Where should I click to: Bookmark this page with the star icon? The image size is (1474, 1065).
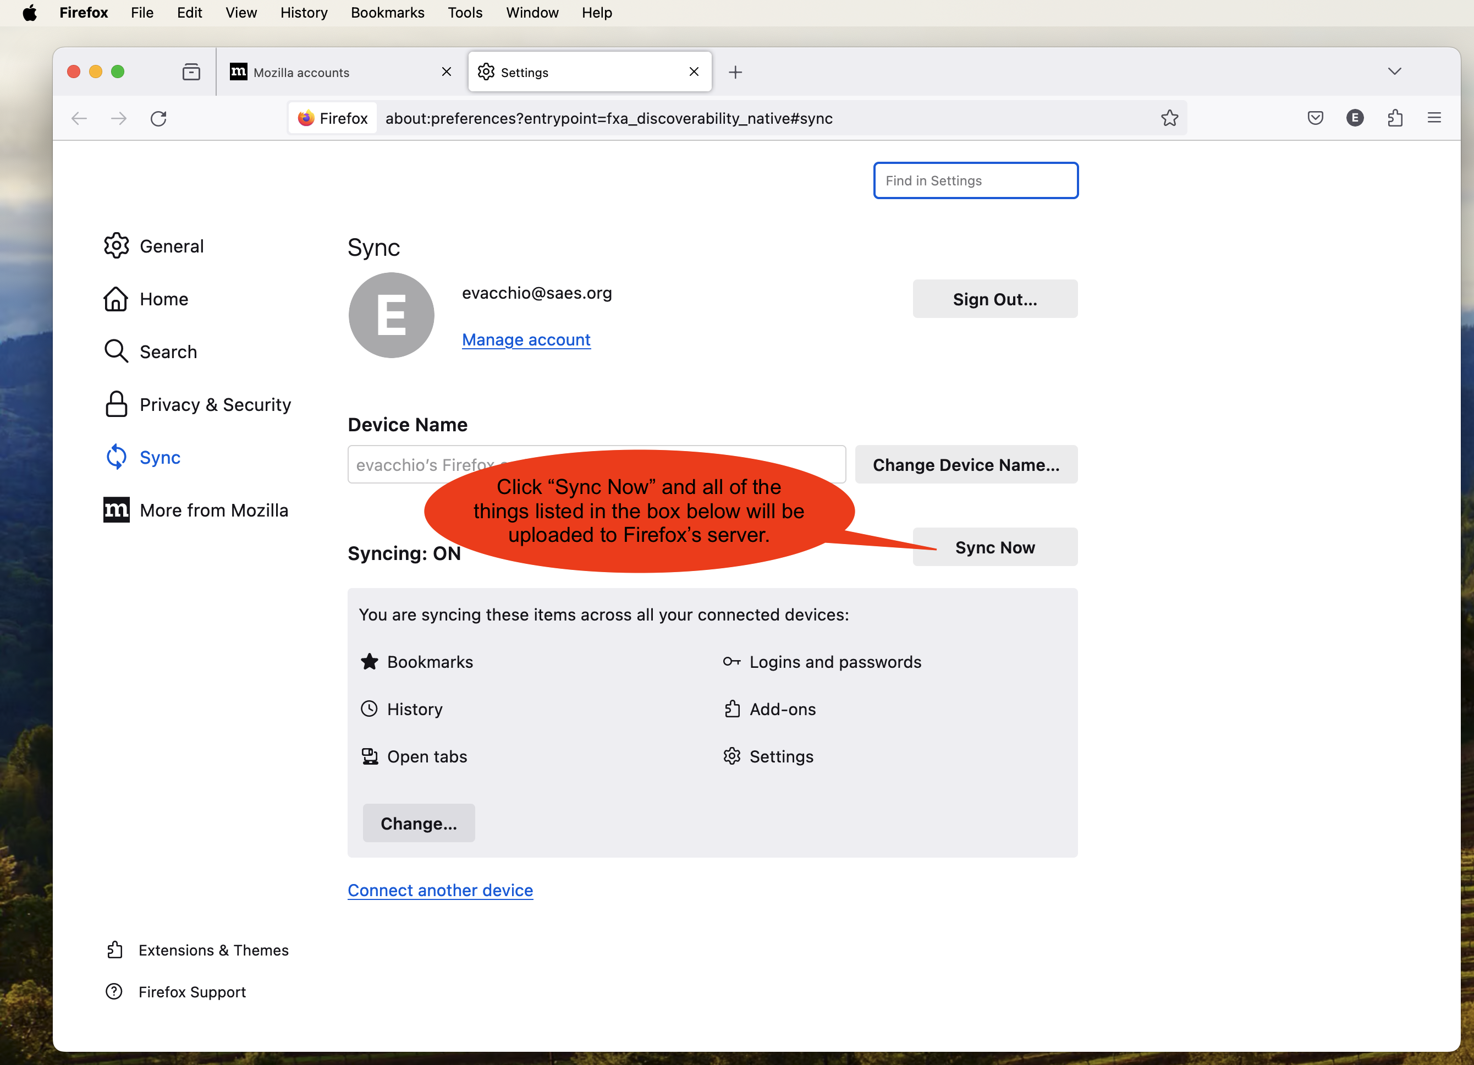[1169, 118]
